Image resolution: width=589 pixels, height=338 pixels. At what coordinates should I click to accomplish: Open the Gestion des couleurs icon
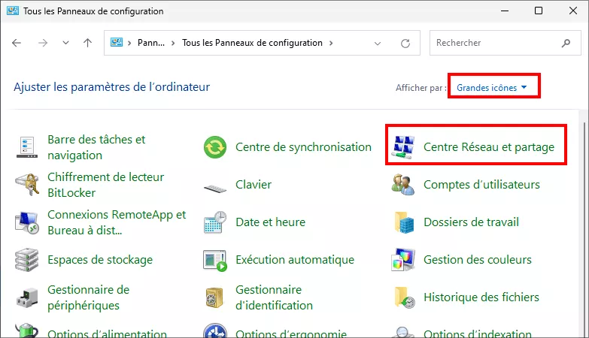point(403,260)
